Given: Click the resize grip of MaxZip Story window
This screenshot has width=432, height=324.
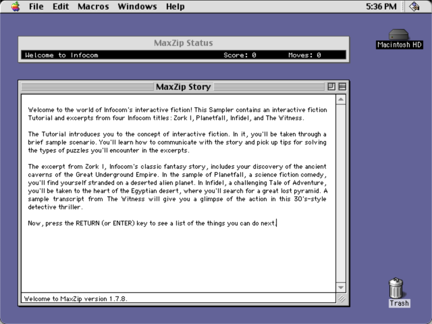Looking at the screenshot, I should pos(342,298).
